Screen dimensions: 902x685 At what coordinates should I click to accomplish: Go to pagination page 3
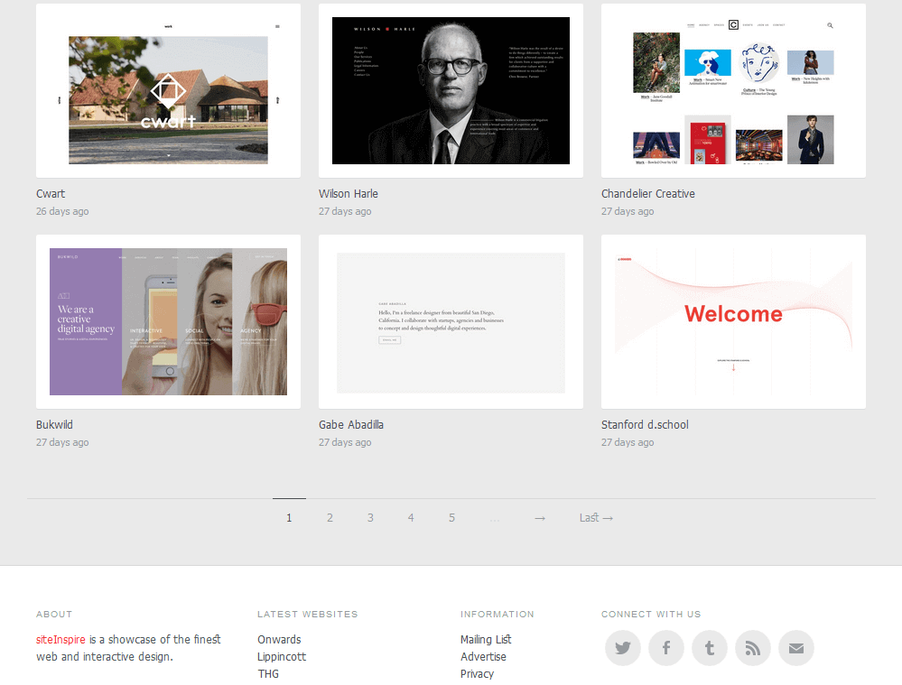(x=370, y=518)
